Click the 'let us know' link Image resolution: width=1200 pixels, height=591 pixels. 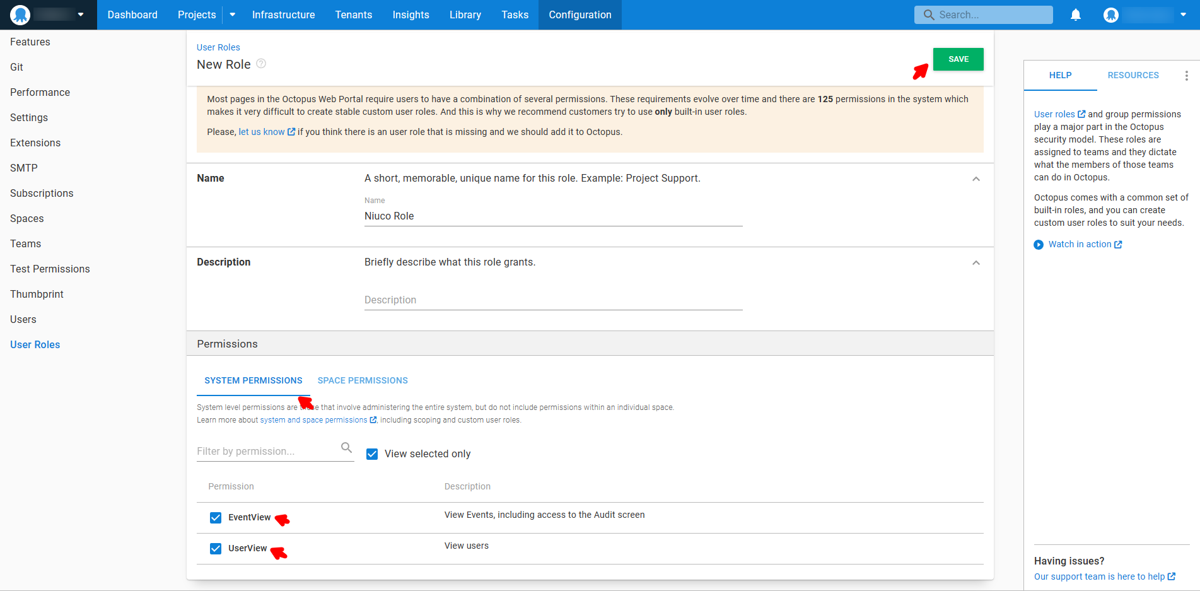tap(262, 132)
